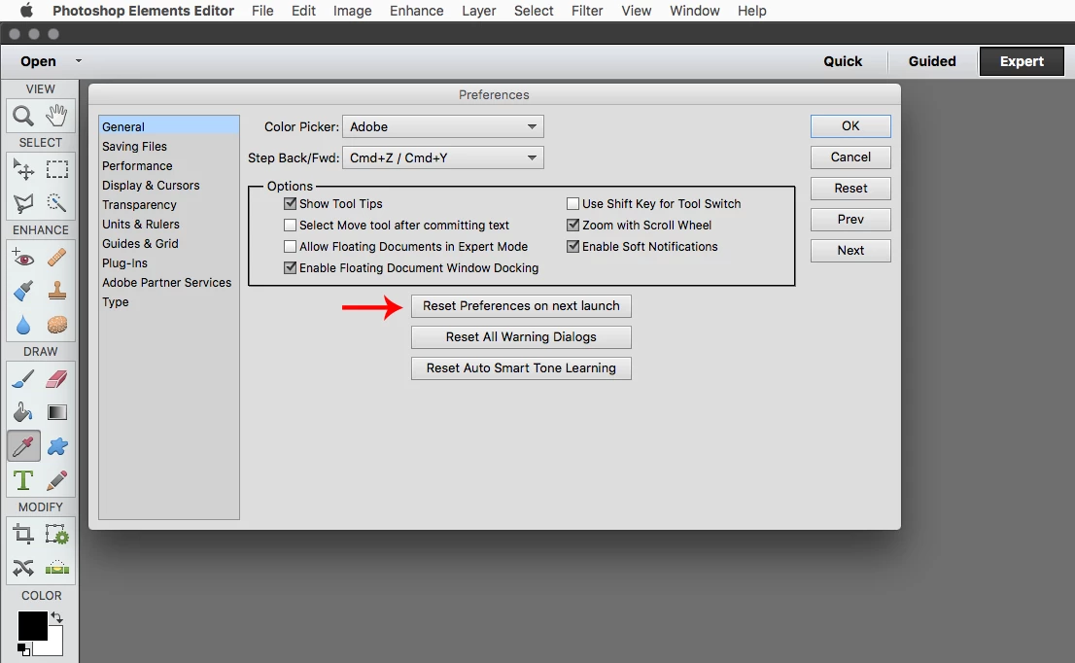Select the Crop tool
1075x663 pixels.
click(23, 534)
